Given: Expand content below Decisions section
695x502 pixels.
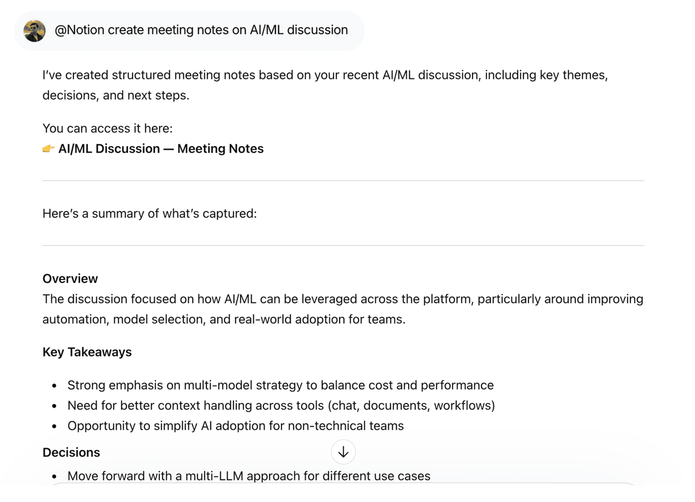Looking at the screenshot, I should click(x=343, y=452).
